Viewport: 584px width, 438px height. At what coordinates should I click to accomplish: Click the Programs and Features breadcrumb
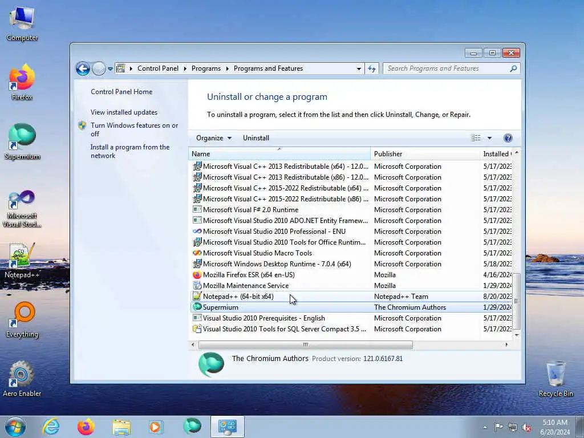pos(268,68)
